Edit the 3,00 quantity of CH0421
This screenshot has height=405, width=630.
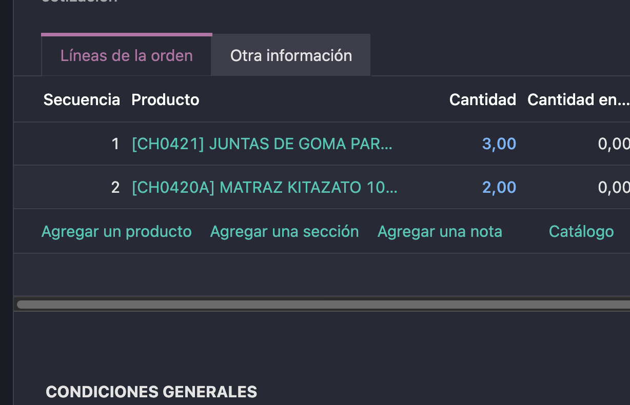click(x=499, y=144)
